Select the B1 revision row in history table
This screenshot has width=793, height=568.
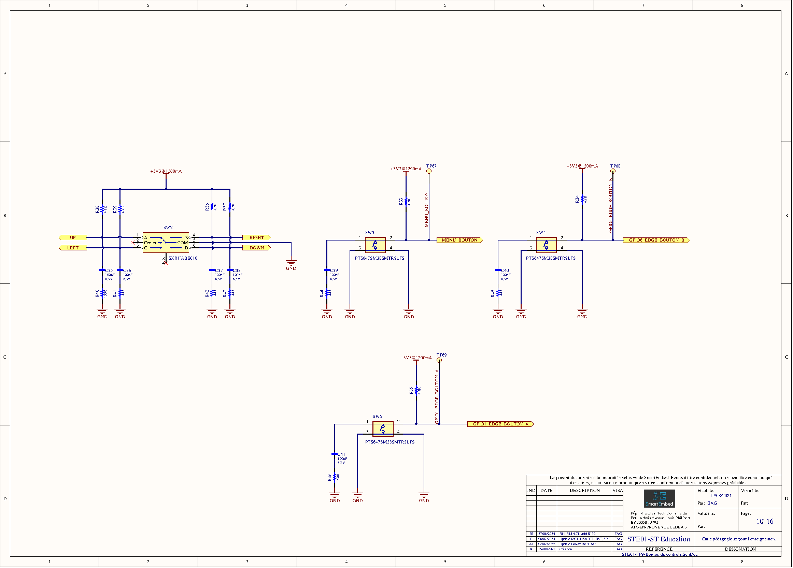[x=575, y=534]
